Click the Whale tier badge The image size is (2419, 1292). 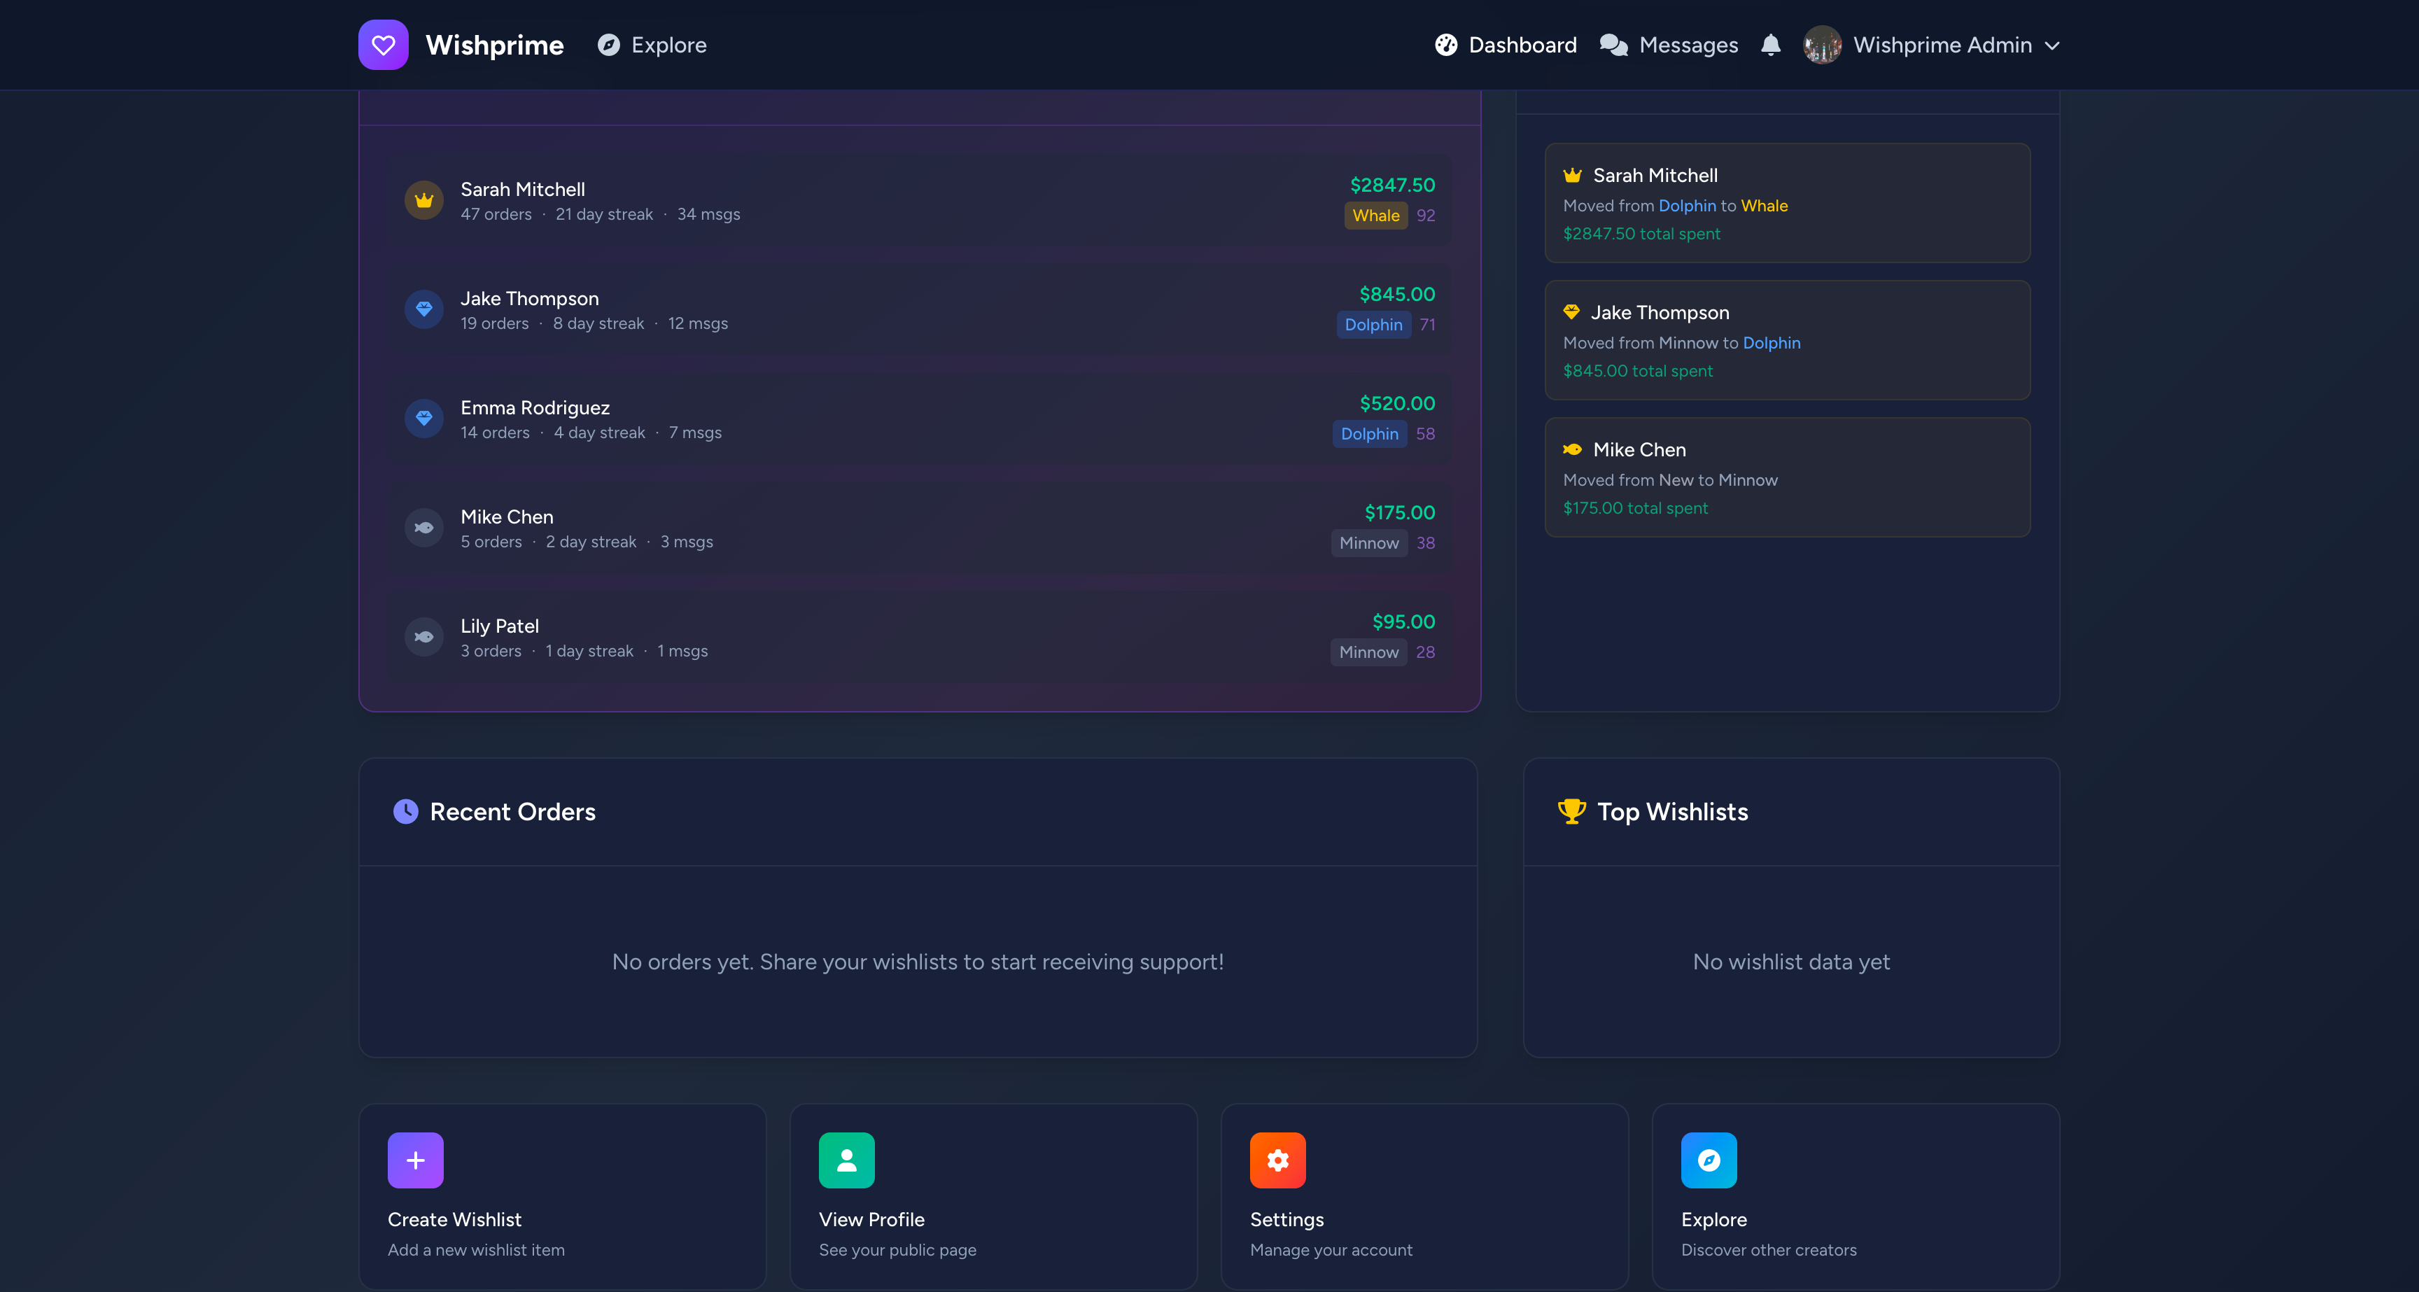click(x=1375, y=215)
